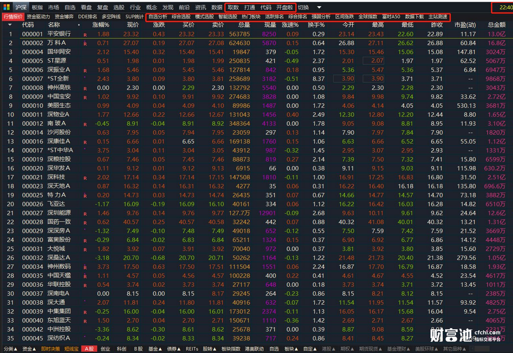Select the REITs bottom tab
Image resolution: width=513 pixels, height=353 pixels.
coord(192,349)
